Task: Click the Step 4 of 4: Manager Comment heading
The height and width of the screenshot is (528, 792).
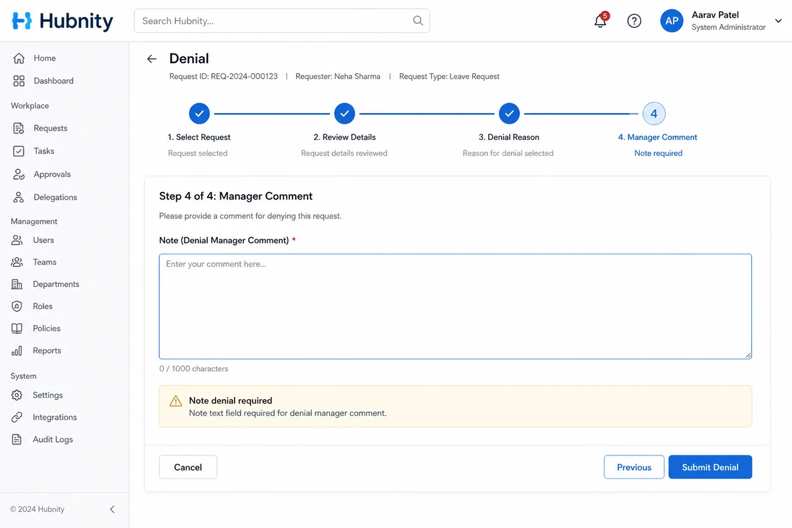Action: (x=236, y=196)
